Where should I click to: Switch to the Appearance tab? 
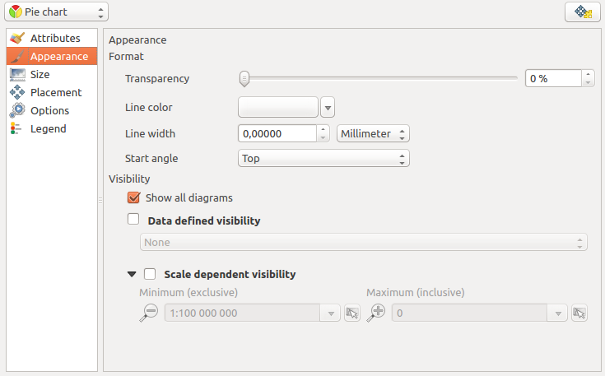tap(58, 57)
